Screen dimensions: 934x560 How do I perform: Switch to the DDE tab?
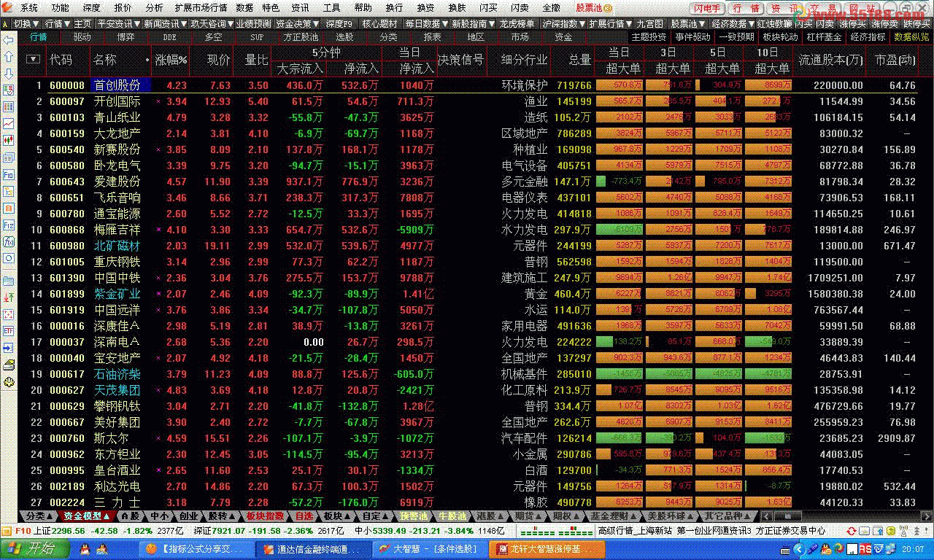click(169, 37)
